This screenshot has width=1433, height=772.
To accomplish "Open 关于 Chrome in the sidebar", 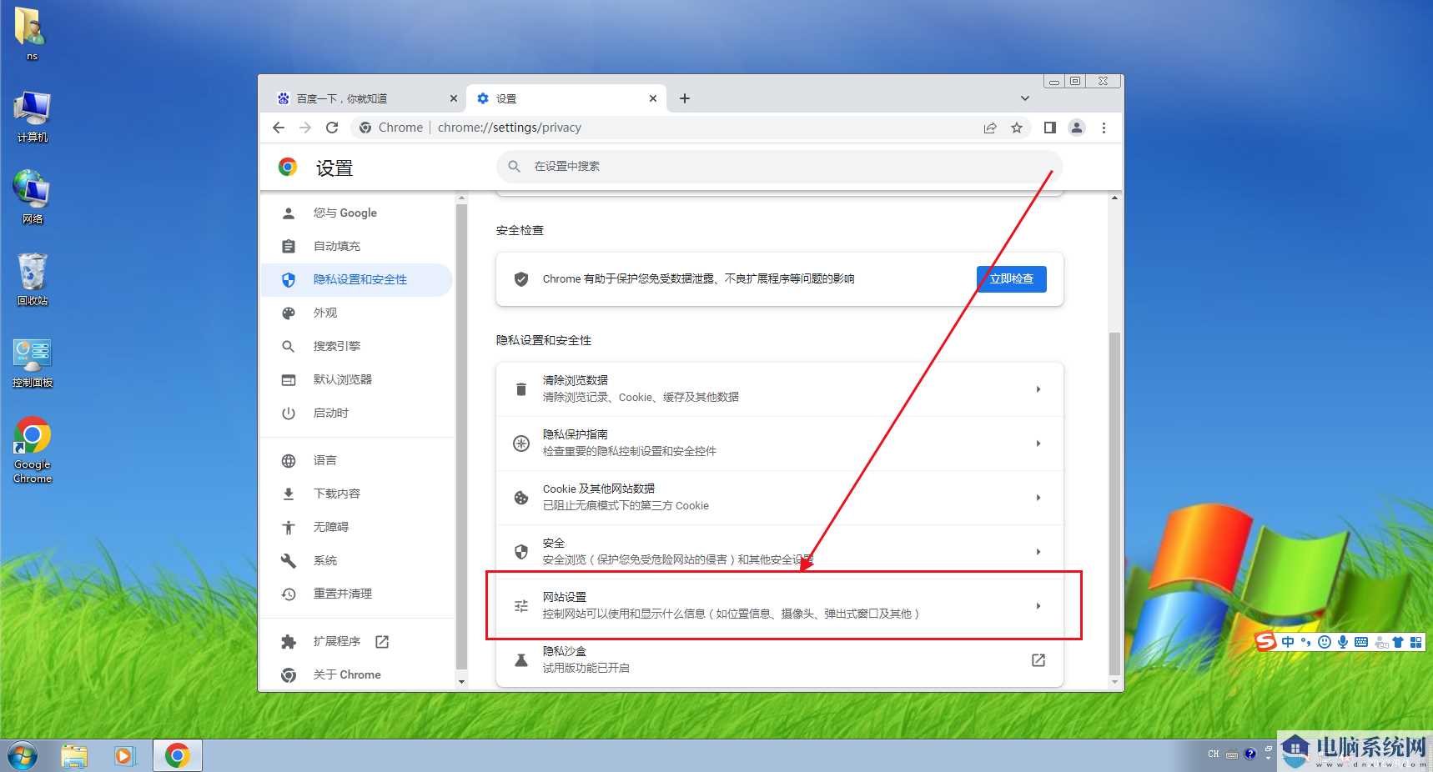I will click(357, 675).
